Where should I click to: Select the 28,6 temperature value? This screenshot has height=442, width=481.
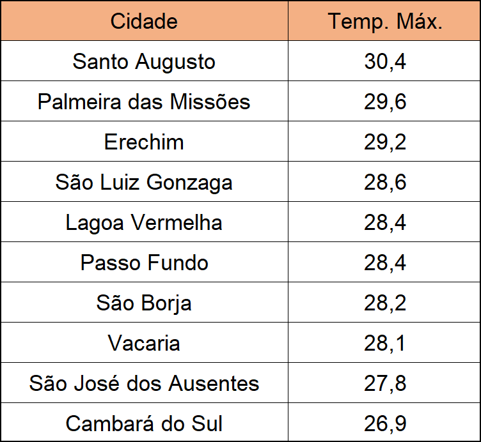(384, 181)
